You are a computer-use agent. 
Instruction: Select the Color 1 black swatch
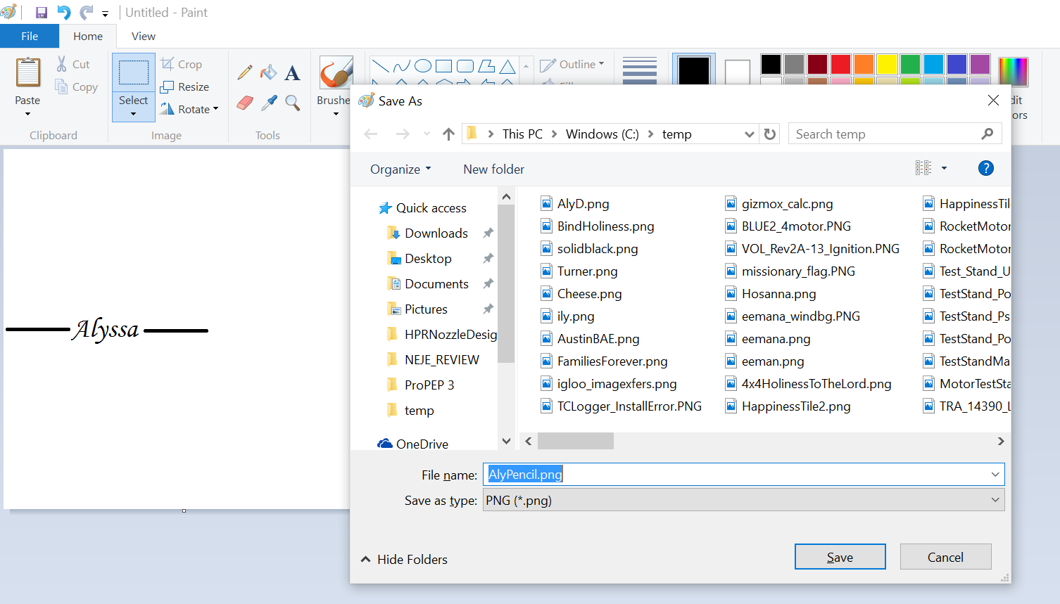point(694,71)
